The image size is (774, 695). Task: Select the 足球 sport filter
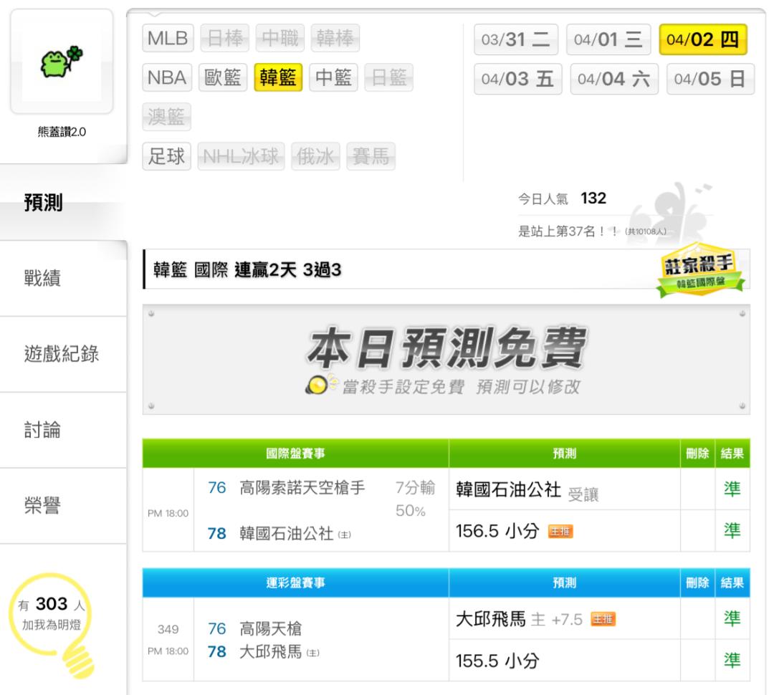pos(168,155)
